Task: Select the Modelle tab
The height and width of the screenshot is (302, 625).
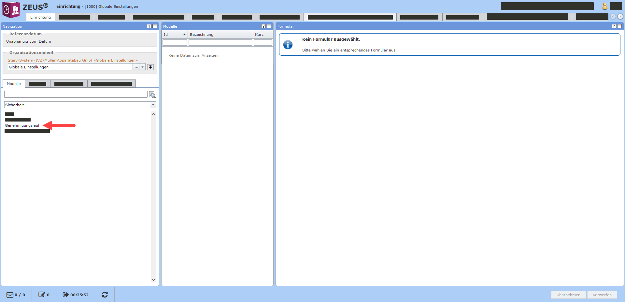Action: click(14, 84)
